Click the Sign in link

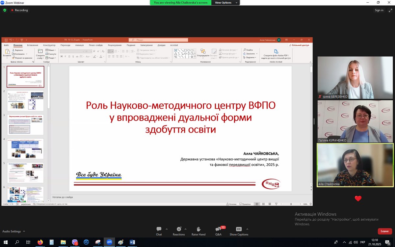(379, 10)
